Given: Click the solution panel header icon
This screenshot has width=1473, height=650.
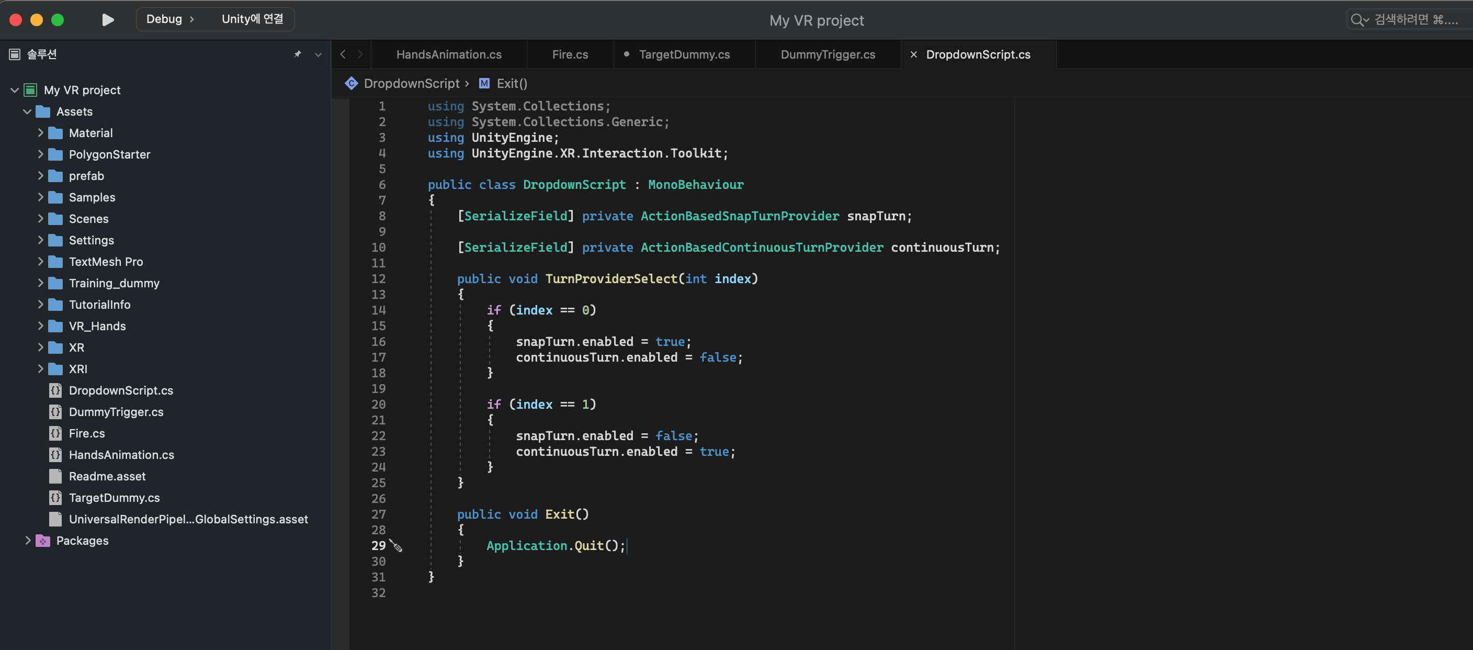Looking at the screenshot, I should (15, 54).
